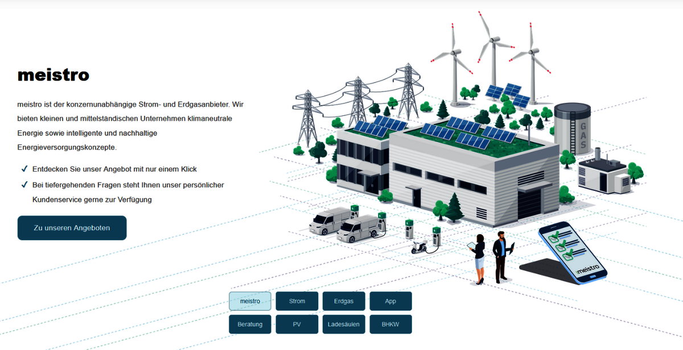
Task: Click the 'Bei tiefergehenden Fragen' bullet text
Action: point(129,192)
